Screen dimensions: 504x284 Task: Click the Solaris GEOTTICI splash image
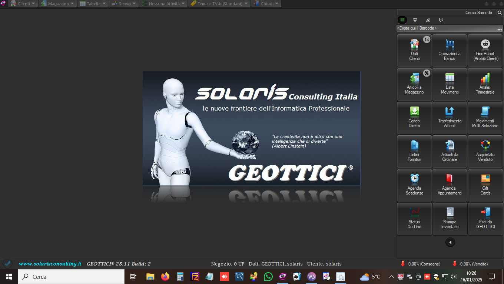tap(252, 128)
